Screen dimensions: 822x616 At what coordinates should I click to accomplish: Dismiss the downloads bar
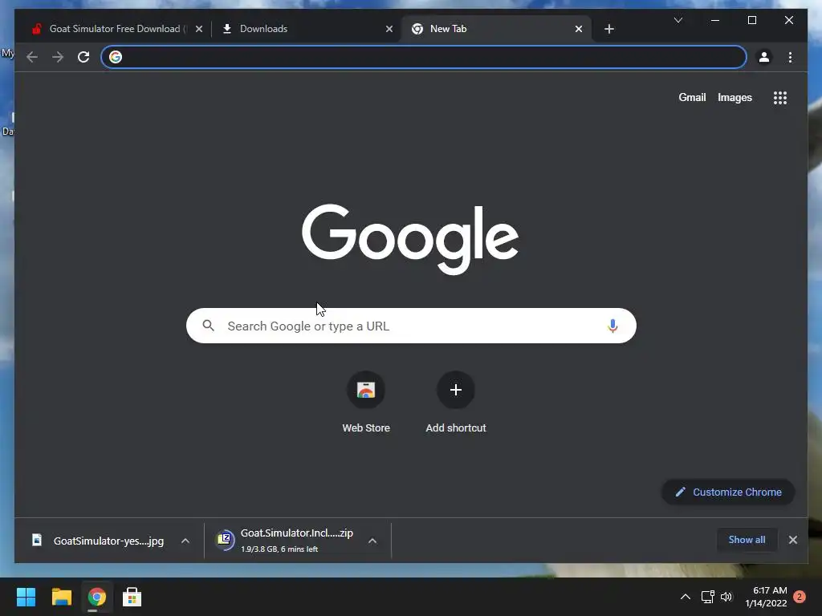point(792,540)
